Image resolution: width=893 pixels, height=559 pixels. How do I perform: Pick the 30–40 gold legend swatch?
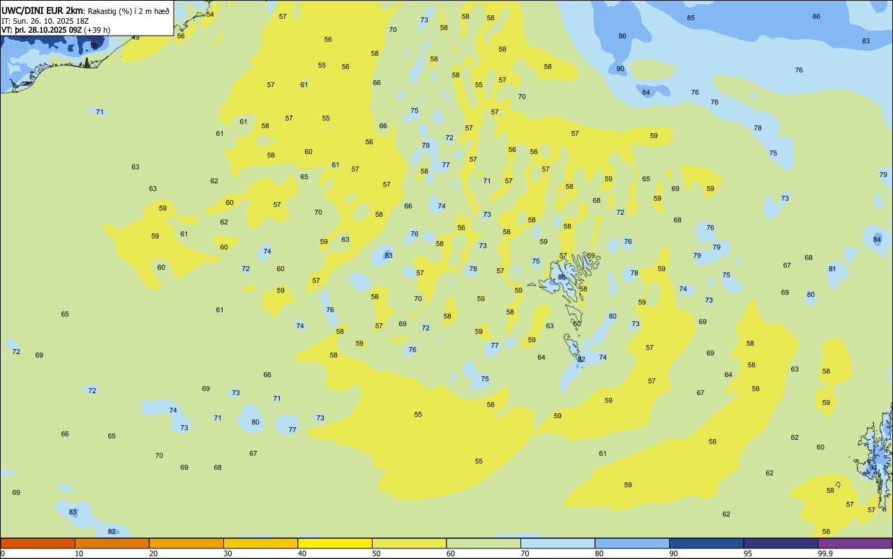coord(260,543)
